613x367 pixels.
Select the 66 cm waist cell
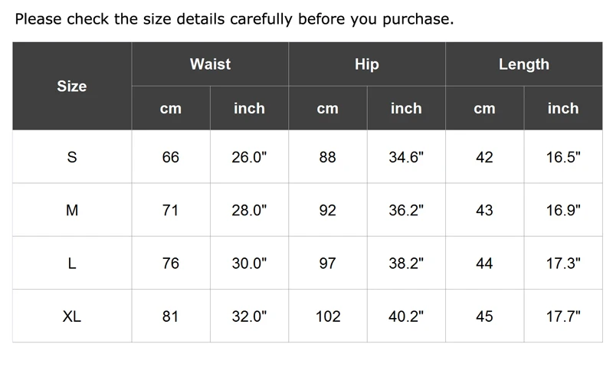point(171,157)
